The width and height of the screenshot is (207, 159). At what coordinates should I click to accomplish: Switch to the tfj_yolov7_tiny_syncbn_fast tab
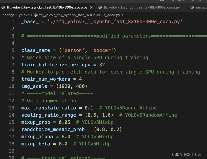(47, 7)
